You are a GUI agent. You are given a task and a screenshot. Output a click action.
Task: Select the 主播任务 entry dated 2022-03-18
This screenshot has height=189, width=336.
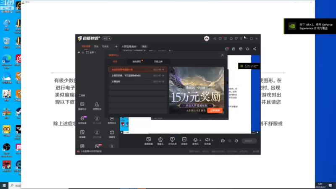pyautogui.click(x=138, y=81)
